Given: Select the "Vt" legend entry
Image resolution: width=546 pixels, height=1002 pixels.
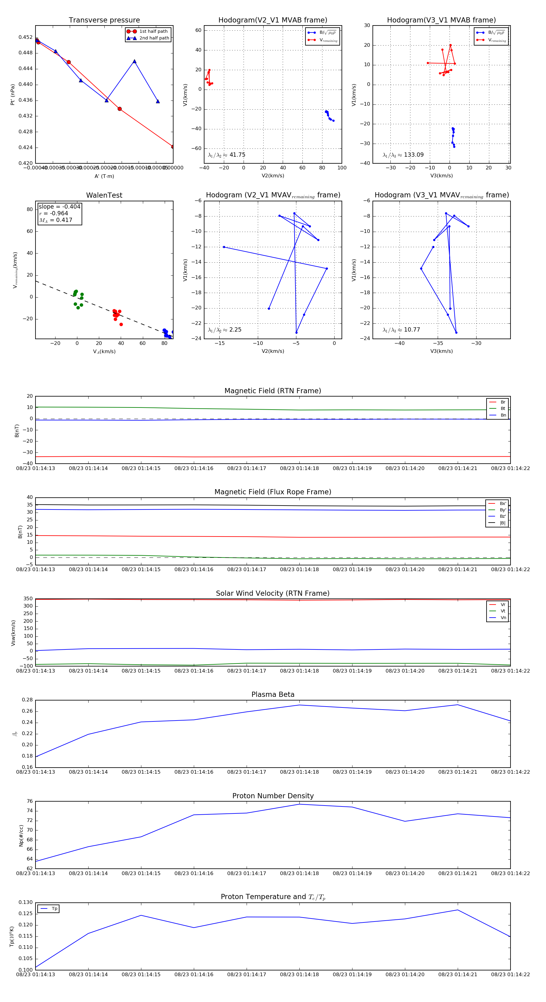Looking at the screenshot, I should coord(497,611).
